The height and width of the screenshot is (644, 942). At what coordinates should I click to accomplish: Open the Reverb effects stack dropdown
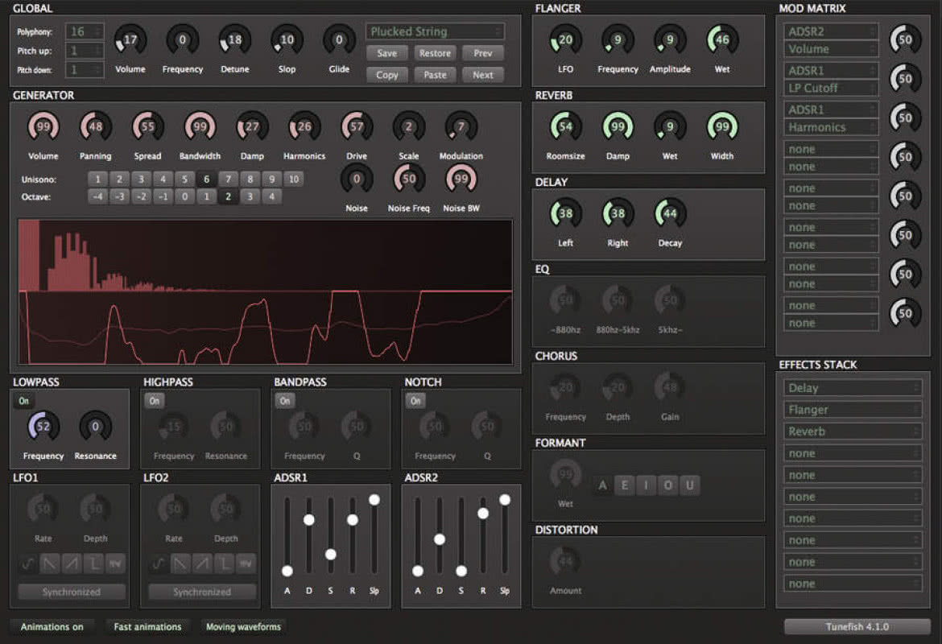853,431
